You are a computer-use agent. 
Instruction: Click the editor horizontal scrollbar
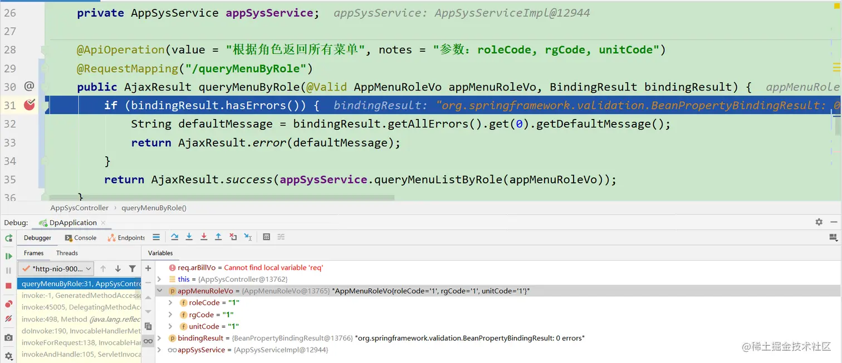click(222, 197)
